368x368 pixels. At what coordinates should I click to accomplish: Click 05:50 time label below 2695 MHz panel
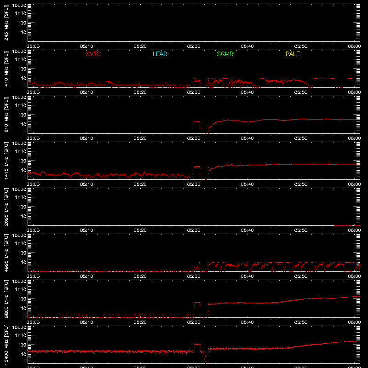pos(301,230)
